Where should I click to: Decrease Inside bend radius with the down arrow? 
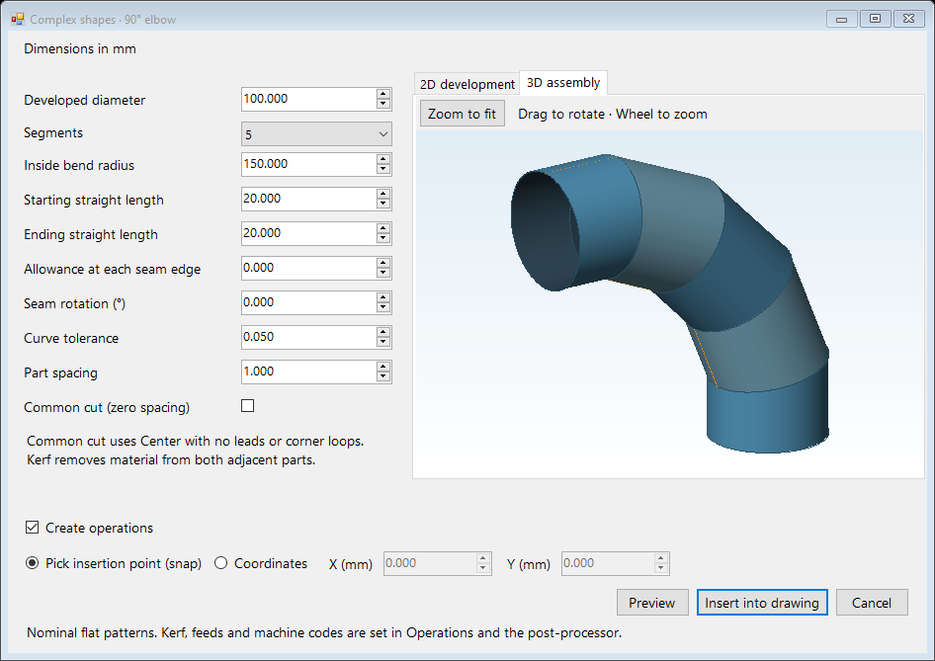383,169
